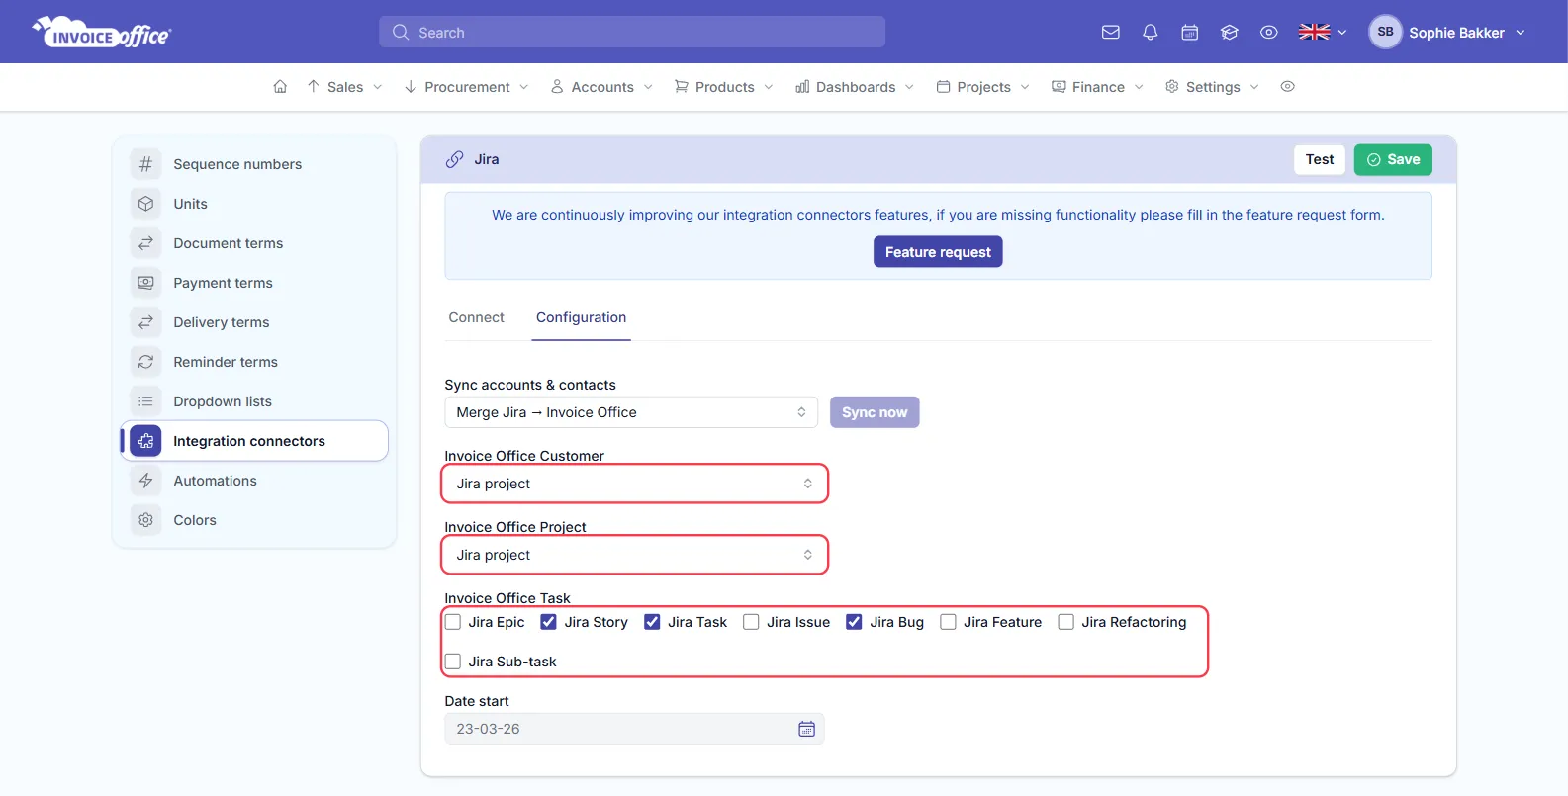This screenshot has width=1568, height=796.
Task: Select the Configuration tab
Action: pyautogui.click(x=582, y=317)
